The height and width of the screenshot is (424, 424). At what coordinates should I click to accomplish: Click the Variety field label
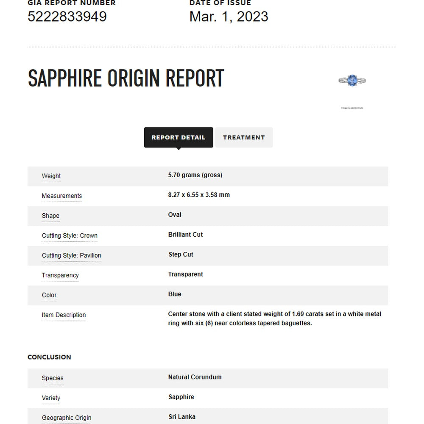[x=51, y=398]
